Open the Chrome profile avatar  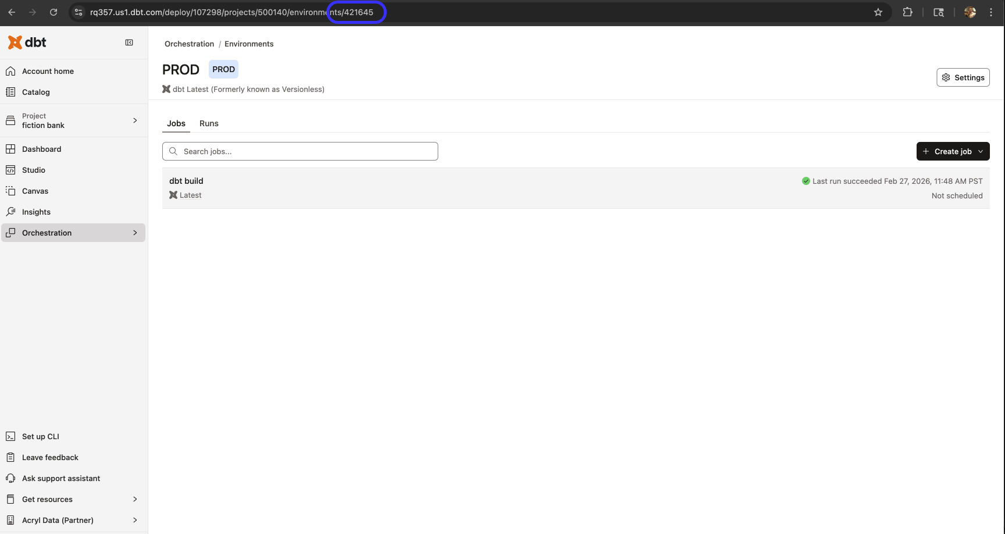pyautogui.click(x=970, y=12)
